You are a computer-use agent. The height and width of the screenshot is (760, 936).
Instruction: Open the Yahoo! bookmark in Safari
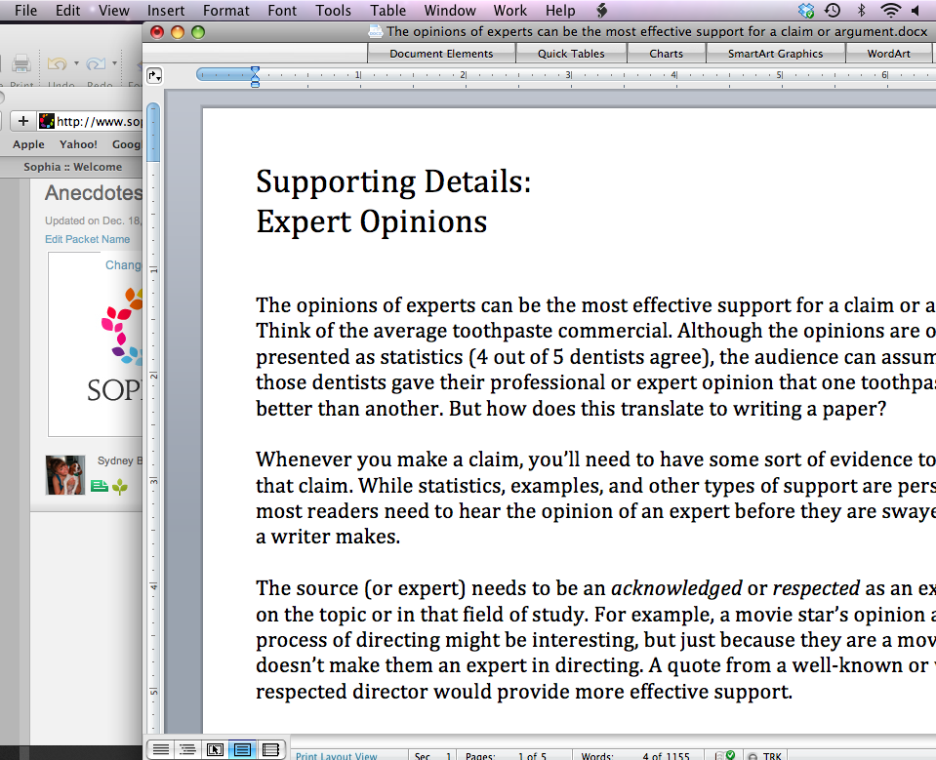point(78,144)
